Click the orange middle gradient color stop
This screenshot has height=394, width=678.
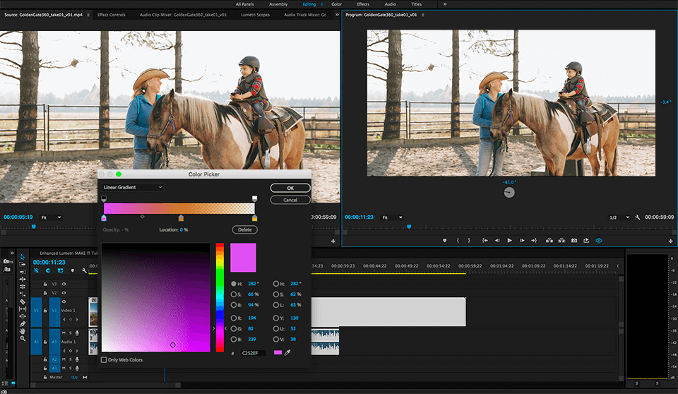coord(181,218)
